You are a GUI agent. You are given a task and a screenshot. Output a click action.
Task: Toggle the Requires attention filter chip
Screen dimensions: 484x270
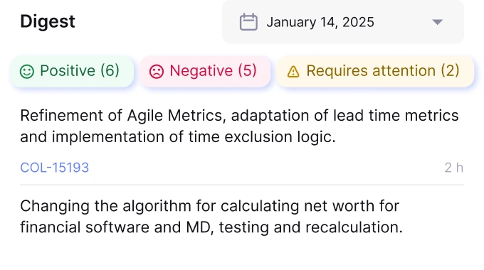[375, 71]
